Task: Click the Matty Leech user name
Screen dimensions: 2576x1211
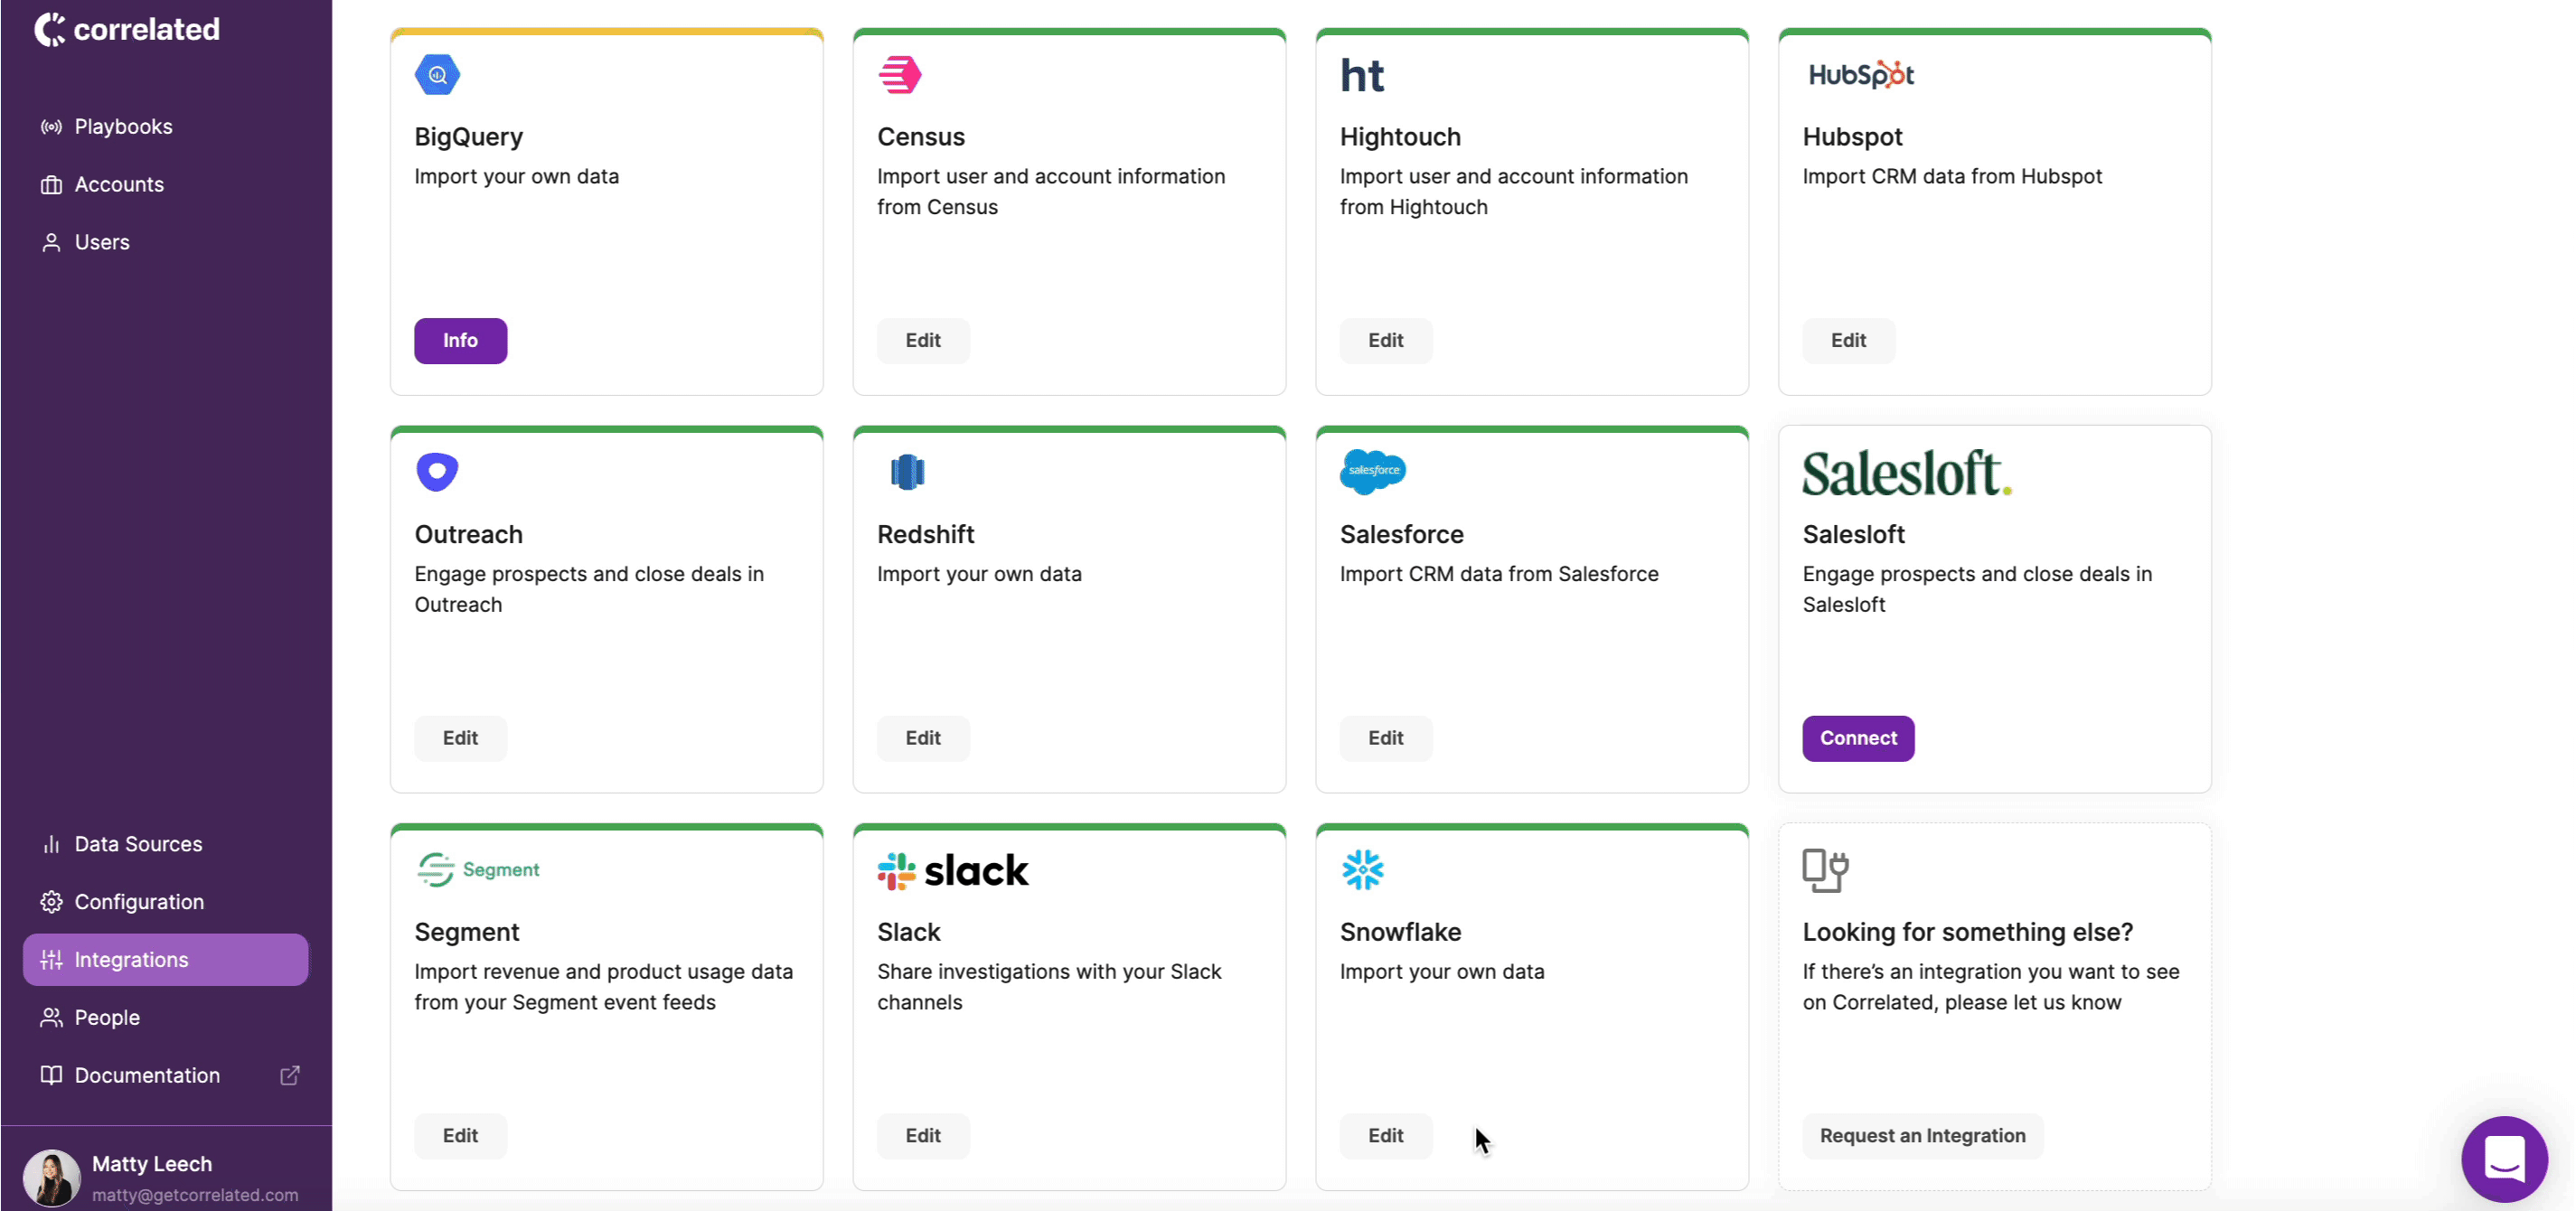Action: (152, 1164)
